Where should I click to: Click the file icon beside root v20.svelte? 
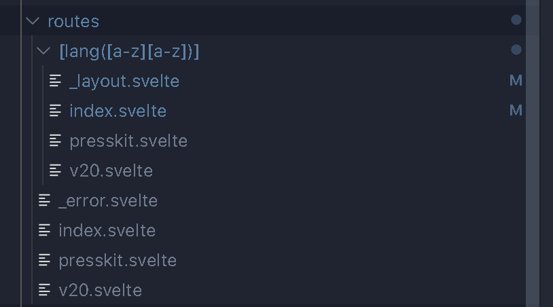pyautogui.click(x=44, y=290)
